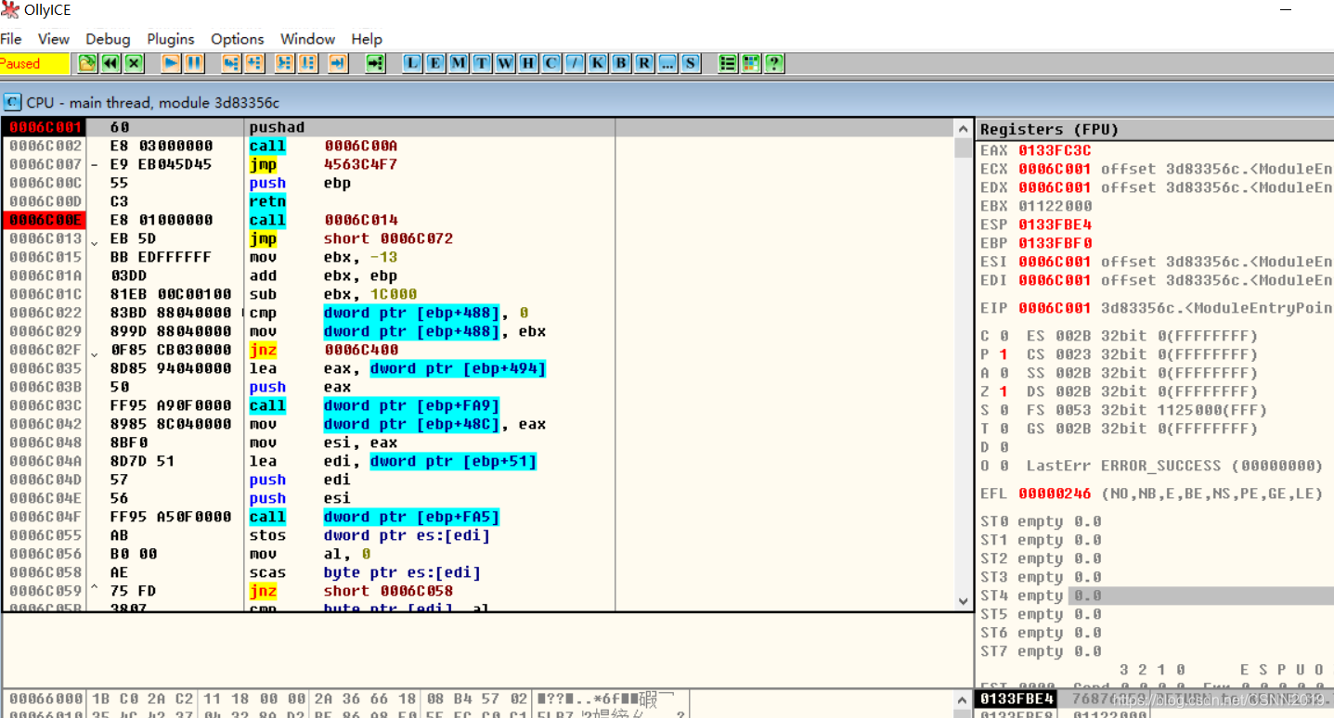Open the File menu
This screenshot has width=1334, height=718.
pos(11,39)
